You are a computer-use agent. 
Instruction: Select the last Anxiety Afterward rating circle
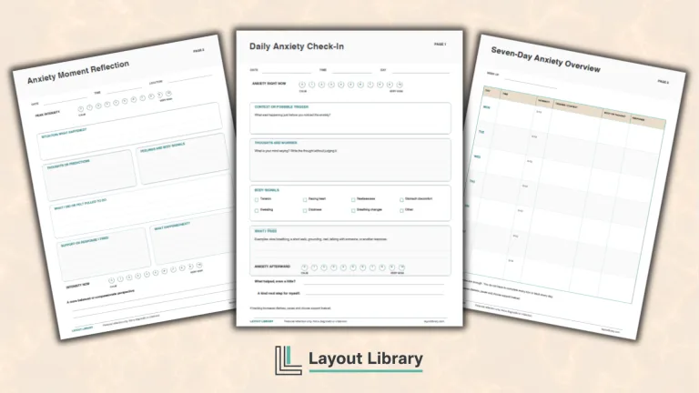401,267
